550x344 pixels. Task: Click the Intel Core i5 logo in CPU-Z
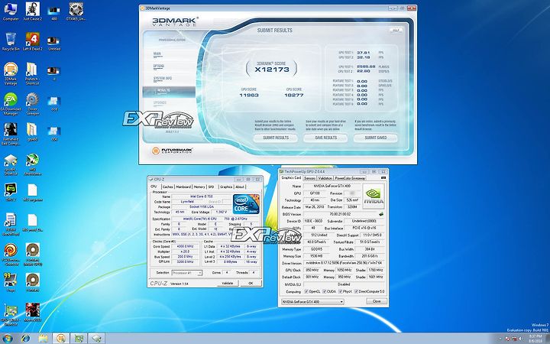point(246,204)
